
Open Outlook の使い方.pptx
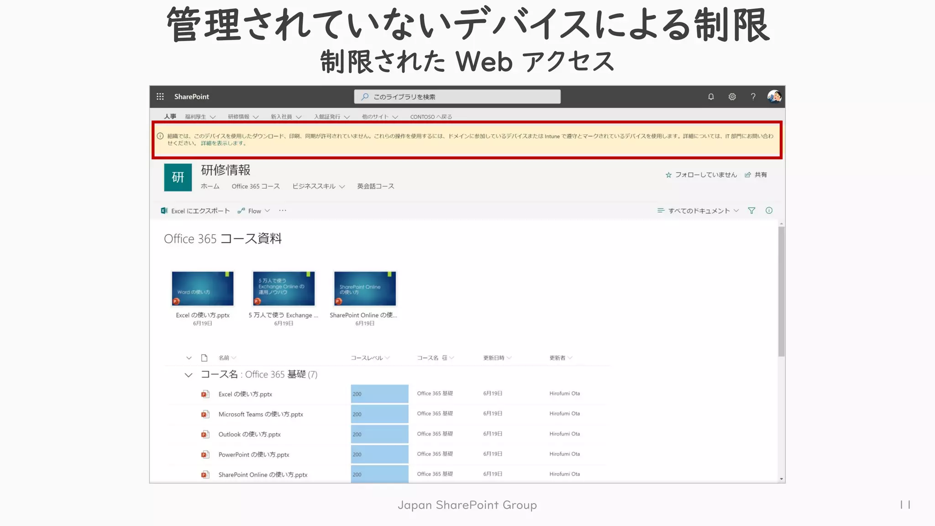(249, 434)
